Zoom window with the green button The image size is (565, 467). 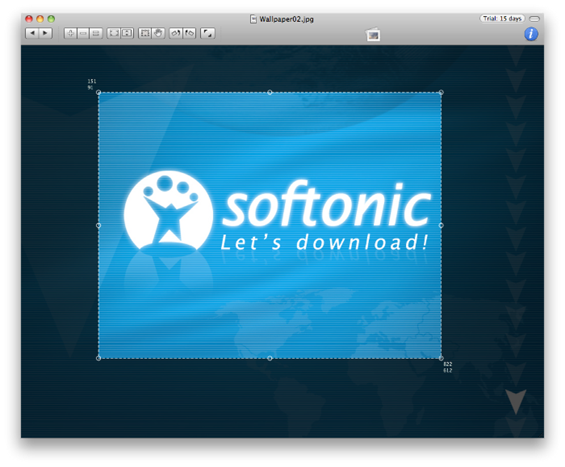tap(51, 19)
